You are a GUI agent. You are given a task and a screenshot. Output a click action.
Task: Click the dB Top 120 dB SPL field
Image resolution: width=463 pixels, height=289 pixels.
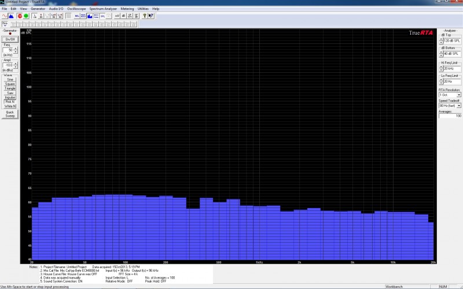coord(452,40)
